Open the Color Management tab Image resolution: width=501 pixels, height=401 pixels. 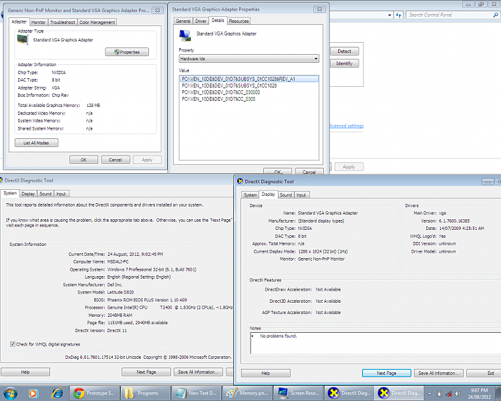pyautogui.click(x=97, y=22)
